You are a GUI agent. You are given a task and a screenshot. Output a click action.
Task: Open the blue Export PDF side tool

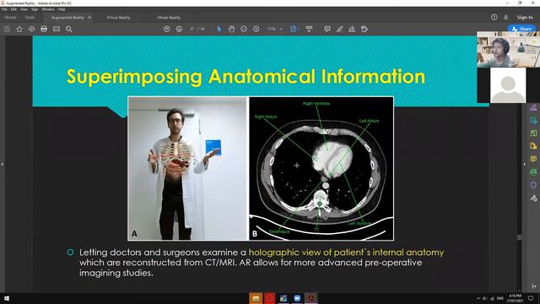533,120
